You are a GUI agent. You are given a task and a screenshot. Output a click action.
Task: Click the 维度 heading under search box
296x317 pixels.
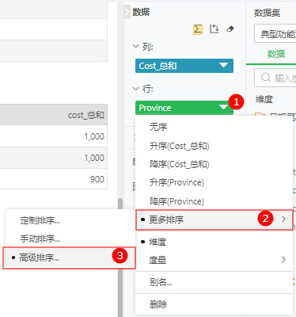pyautogui.click(x=264, y=99)
